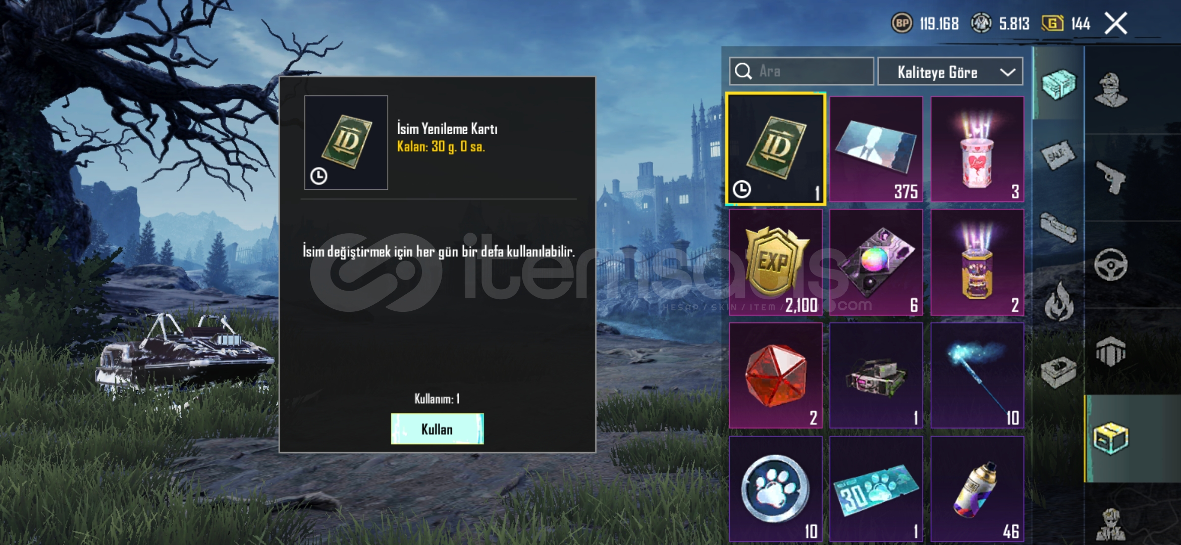Open the 'Kaliteye Göre' sort dropdown
This screenshot has width=1181, height=545.
pyautogui.click(x=950, y=72)
